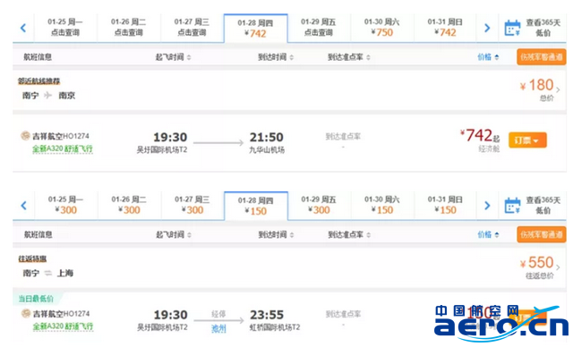The image size is (573, 347).
Task: Go to previous dates in the top date bar
Action: pos(23,28)
